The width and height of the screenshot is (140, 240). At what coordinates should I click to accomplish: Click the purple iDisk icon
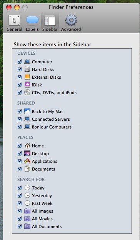coord(27,85)
